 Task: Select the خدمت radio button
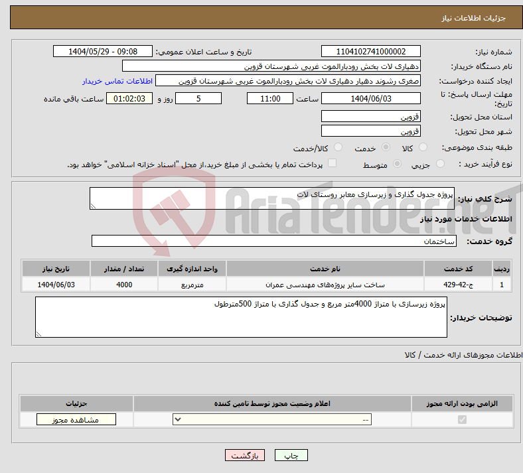pos(386,147)
